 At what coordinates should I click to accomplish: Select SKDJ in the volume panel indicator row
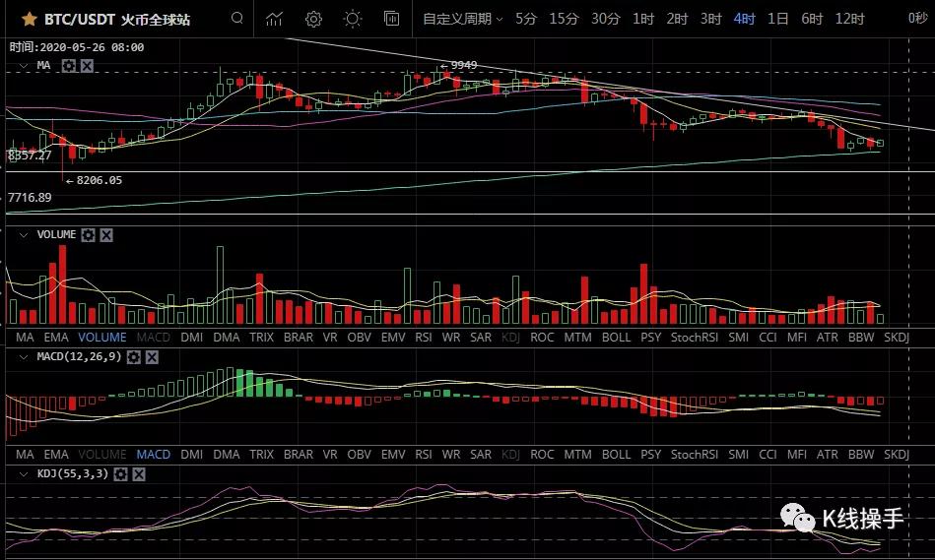(897, 338)
